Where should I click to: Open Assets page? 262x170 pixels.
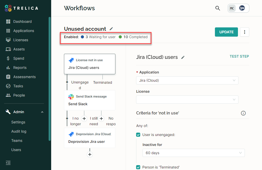19,49
